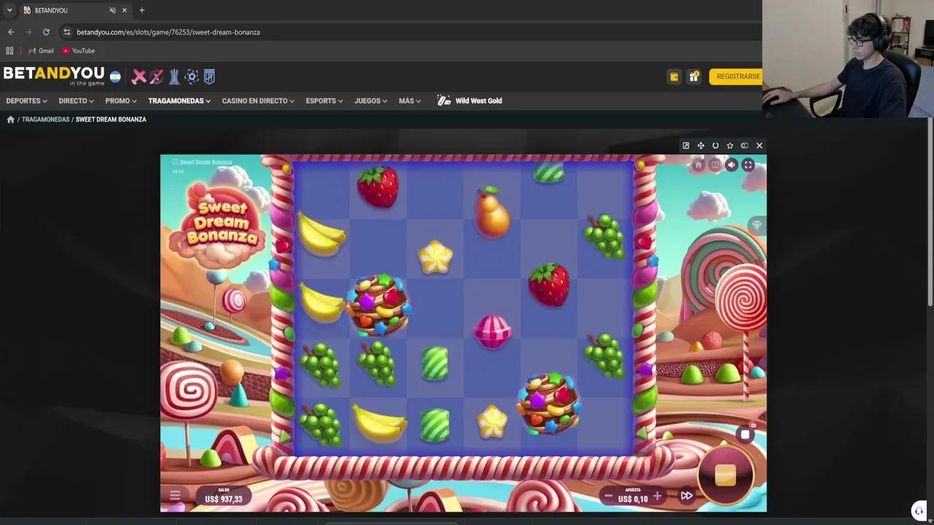Viewport: 934px width, 525px height.
Task: Expand the DIRECTO dropdown menu
Action: (x=76, y=101)
